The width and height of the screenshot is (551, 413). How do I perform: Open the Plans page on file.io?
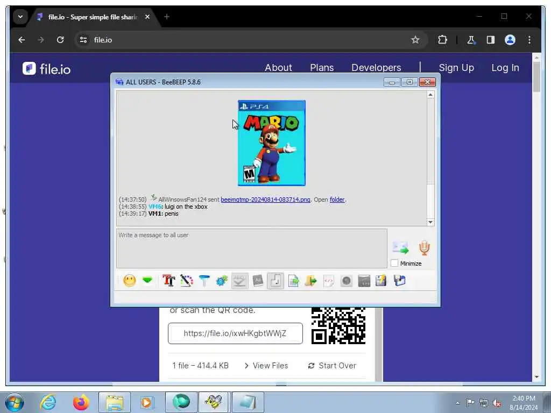point(322,68)
